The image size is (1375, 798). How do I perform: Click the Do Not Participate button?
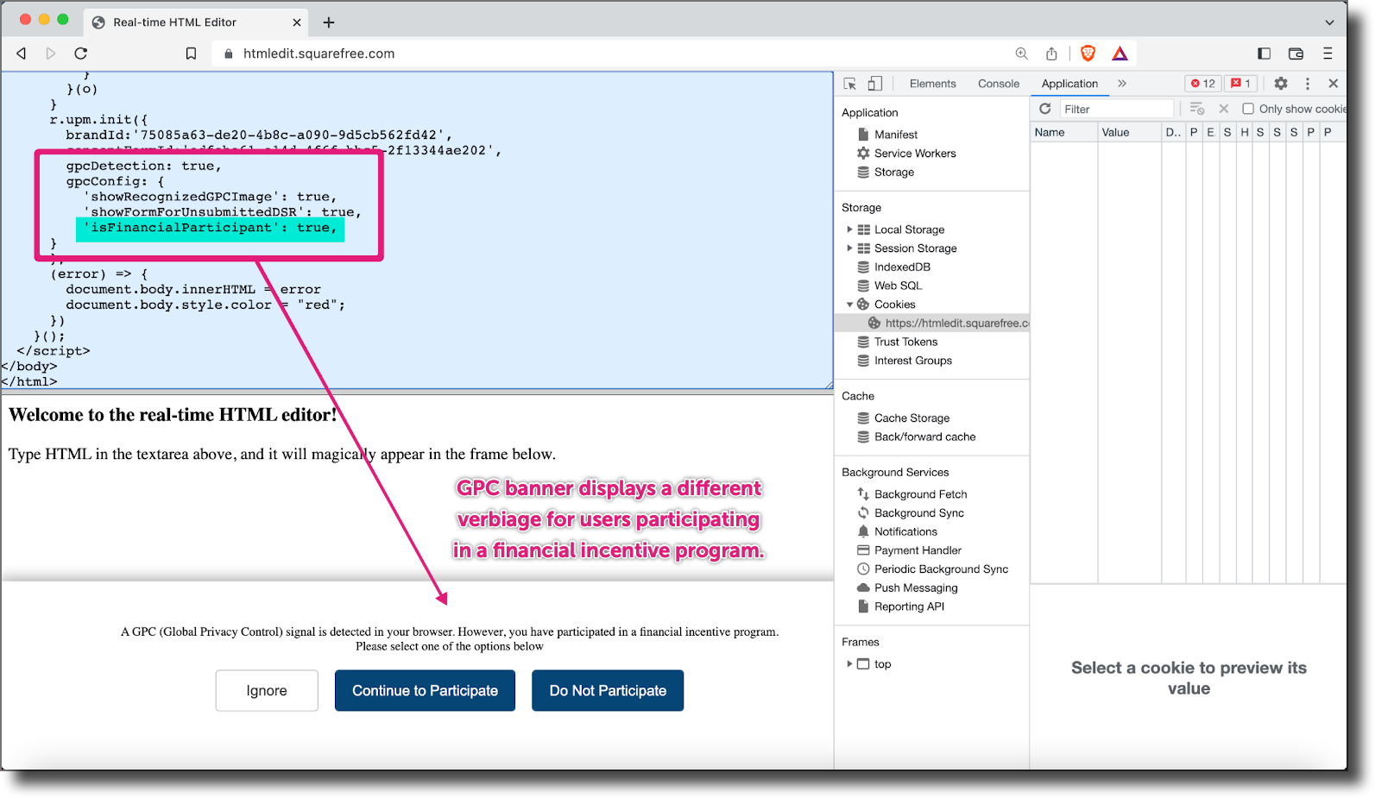(608, 691)
